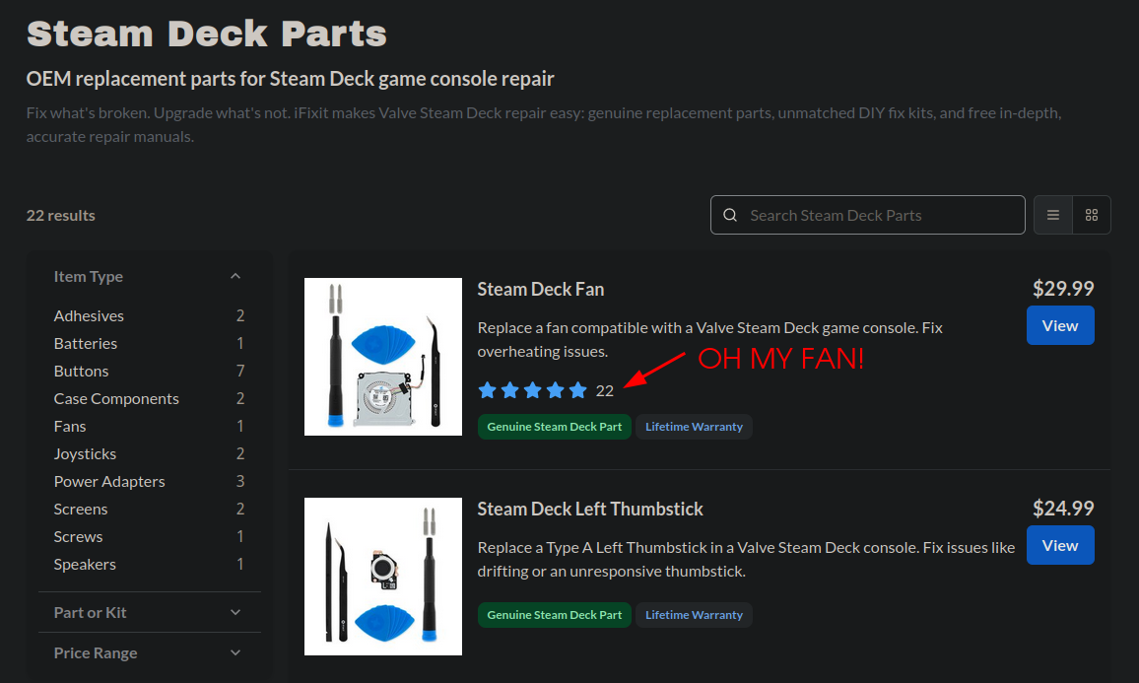
Task: Collapse the Item Type filter section
Action: point(235,276)
